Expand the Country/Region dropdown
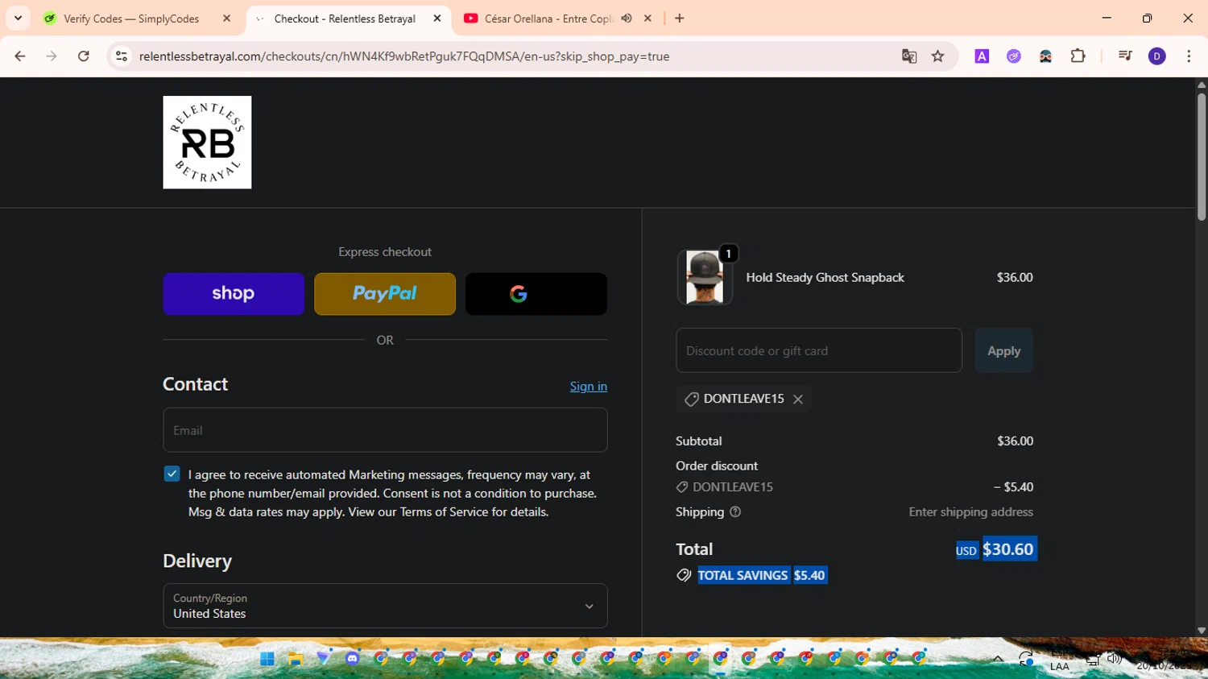This screenshot has width=1208, height=679. (385, 606)
